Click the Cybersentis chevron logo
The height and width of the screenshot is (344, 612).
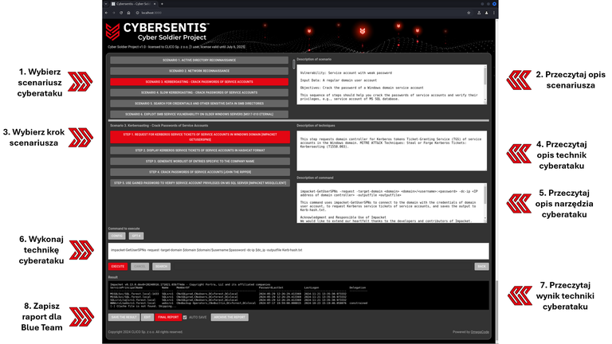[113, 32]
